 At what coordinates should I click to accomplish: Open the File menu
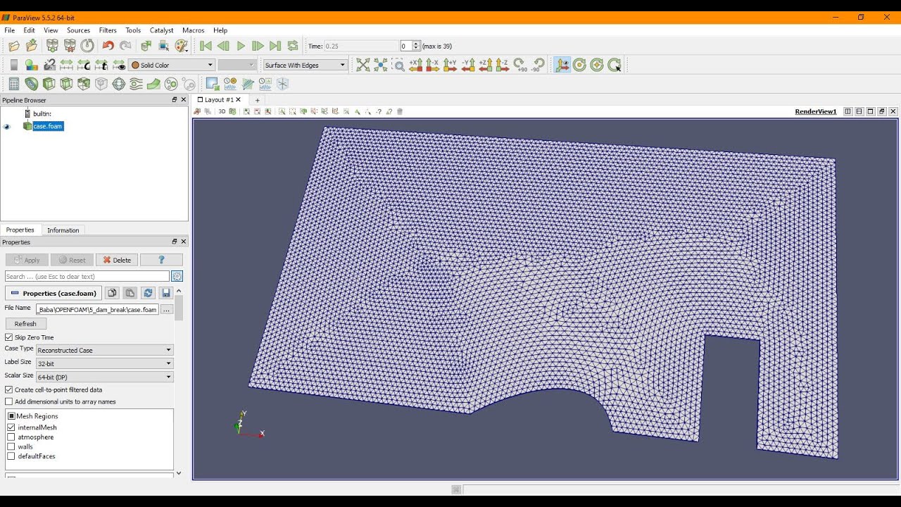(x=9, y=30)
